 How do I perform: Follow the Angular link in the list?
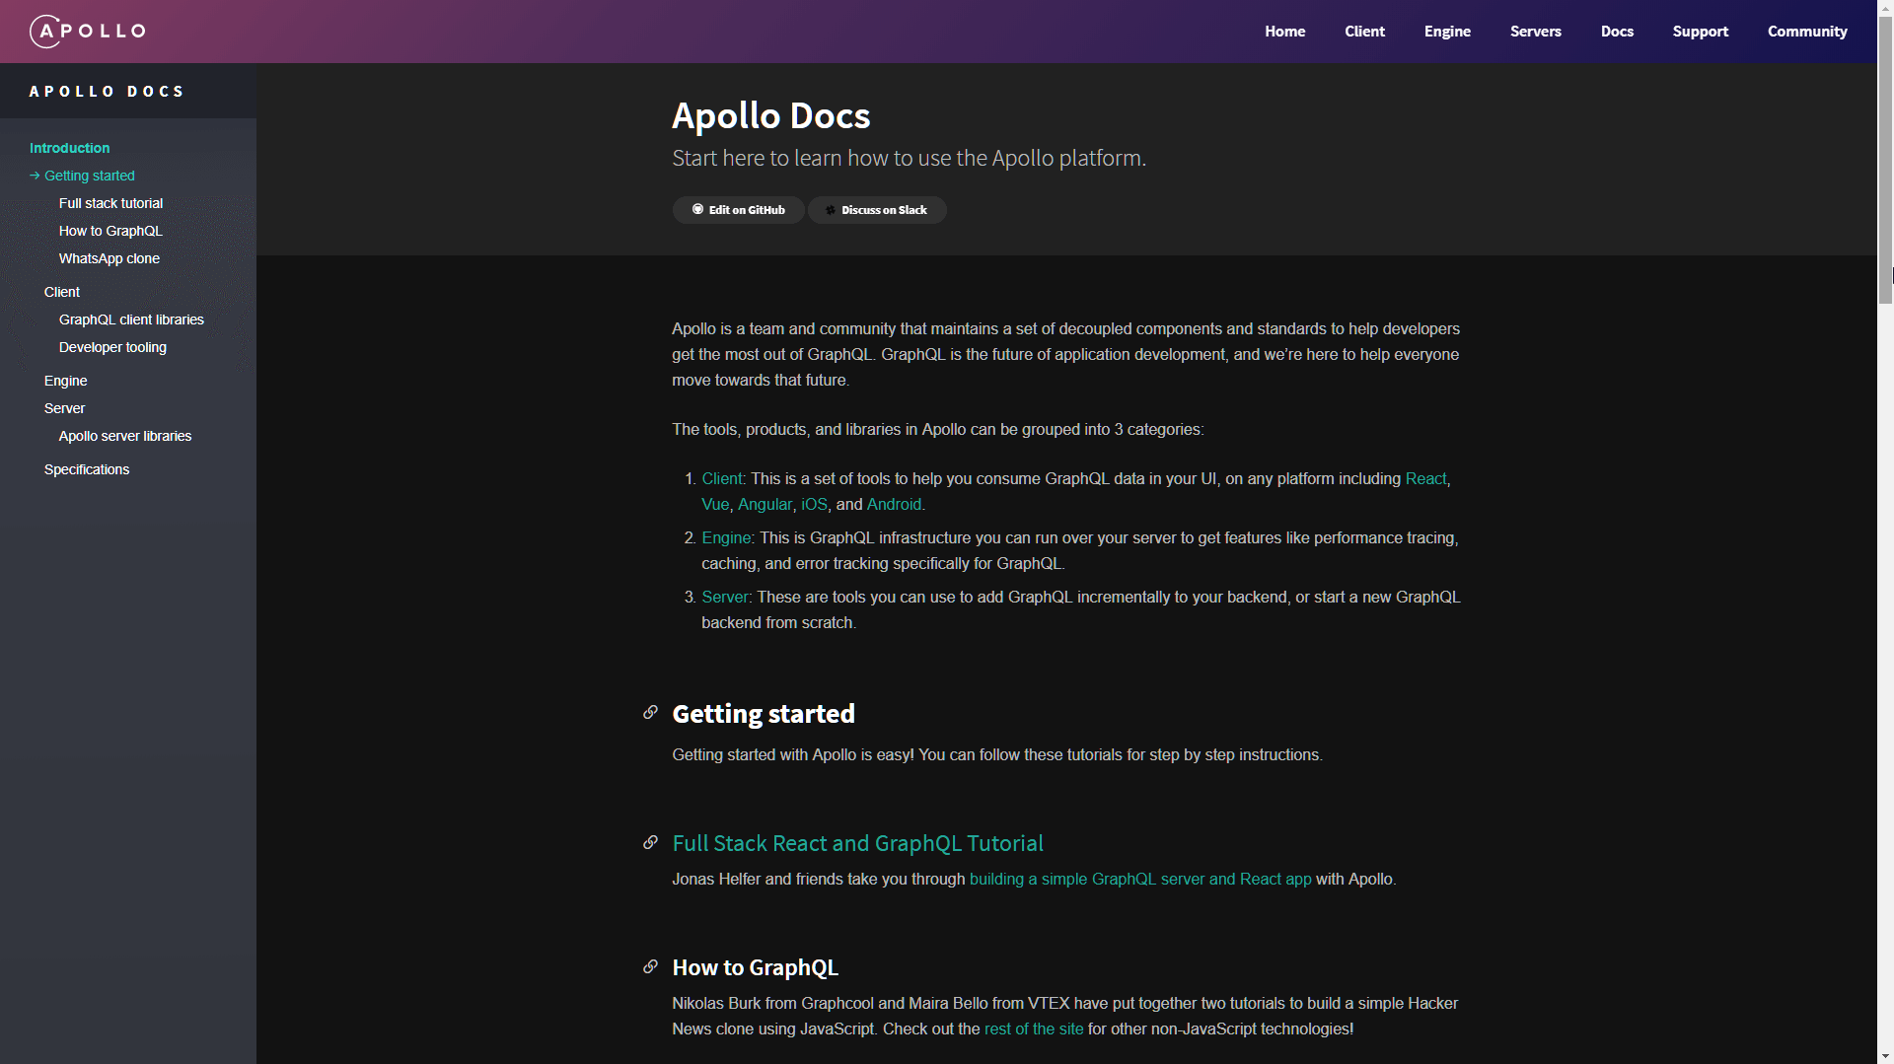click(765, 504)
